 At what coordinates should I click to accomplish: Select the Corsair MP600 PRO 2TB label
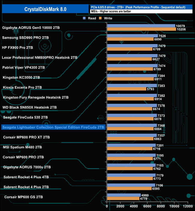click(x=23, y=157)
